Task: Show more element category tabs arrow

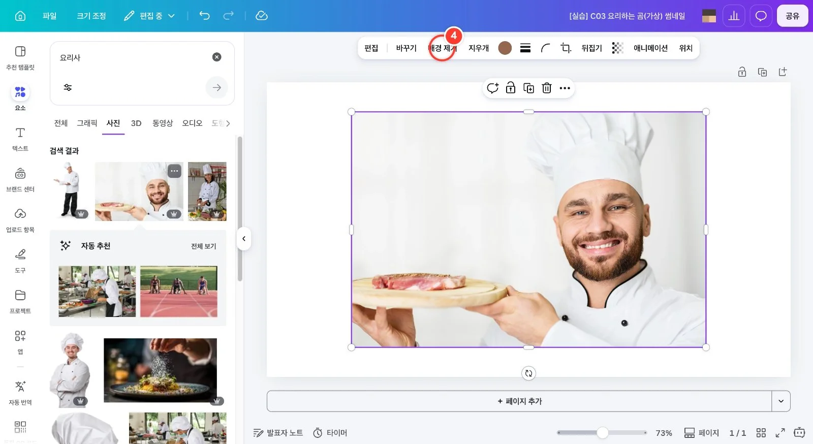Action: tap(228, 123)
